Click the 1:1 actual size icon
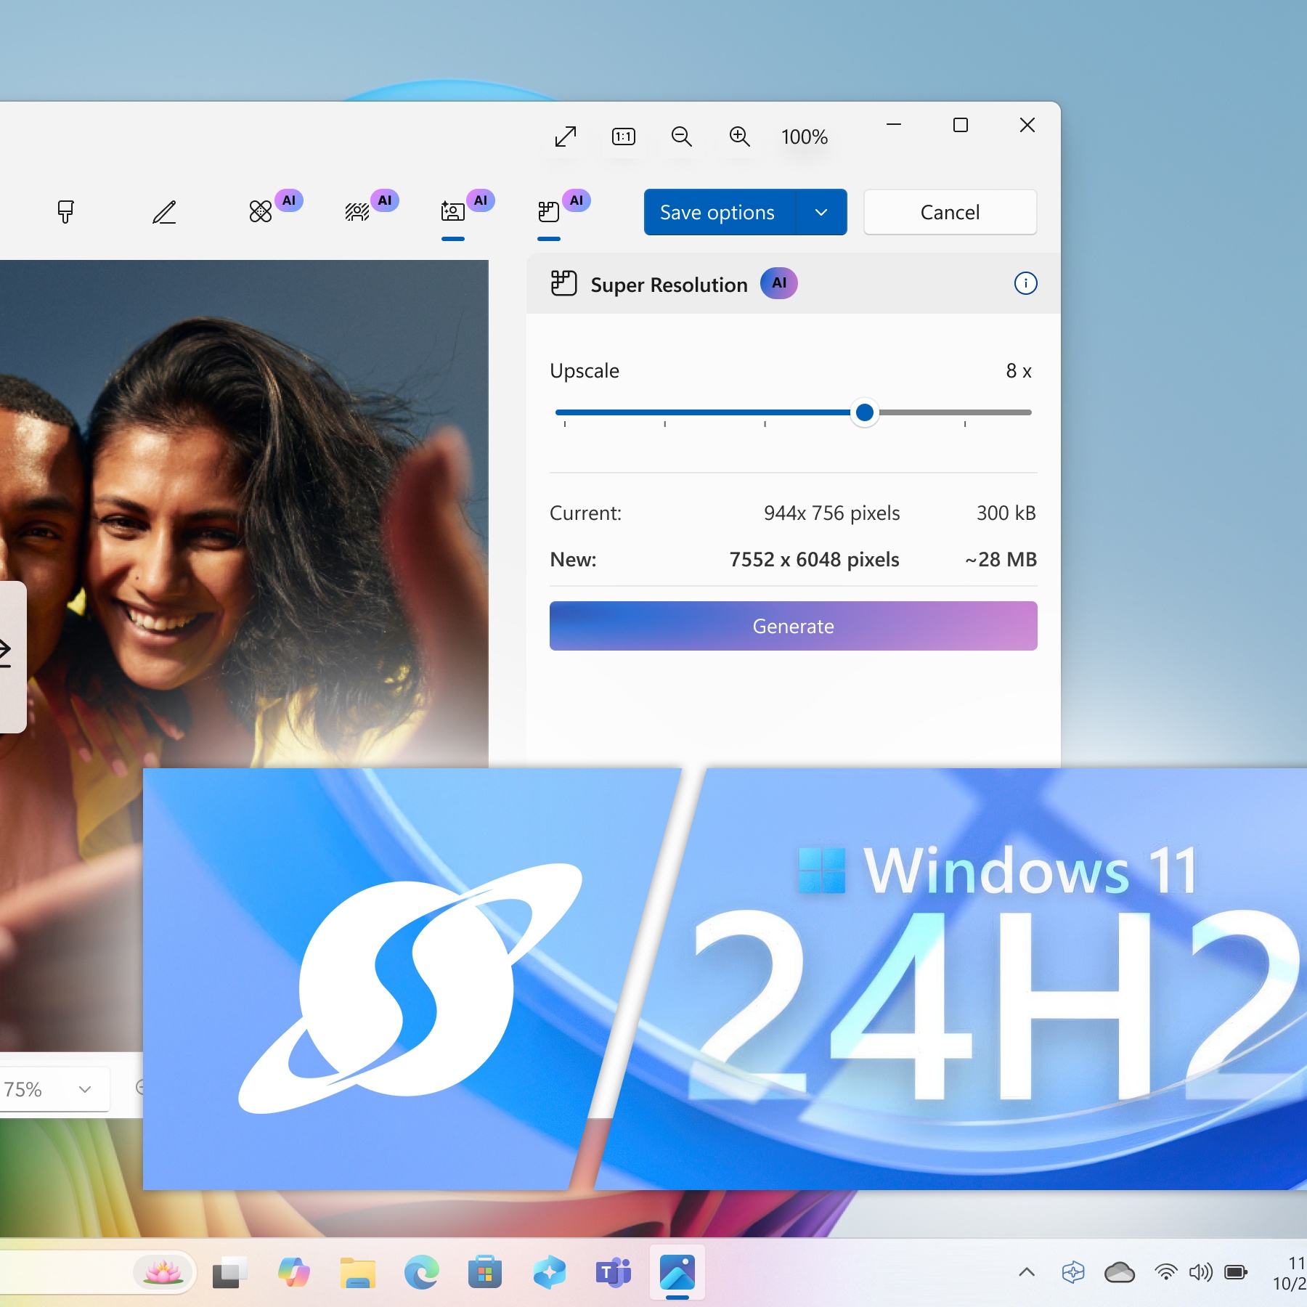Image resolution: width=1307 pixels, height=1307 pixels. click(624, 137)
